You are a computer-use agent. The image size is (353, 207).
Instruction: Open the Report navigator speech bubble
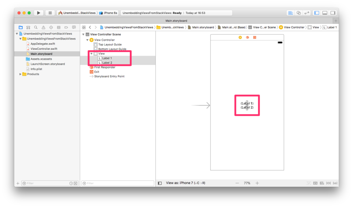(74, 27)
